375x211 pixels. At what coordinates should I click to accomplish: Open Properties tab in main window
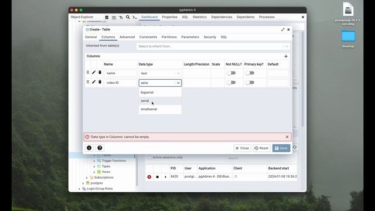[x=170, y=17]
